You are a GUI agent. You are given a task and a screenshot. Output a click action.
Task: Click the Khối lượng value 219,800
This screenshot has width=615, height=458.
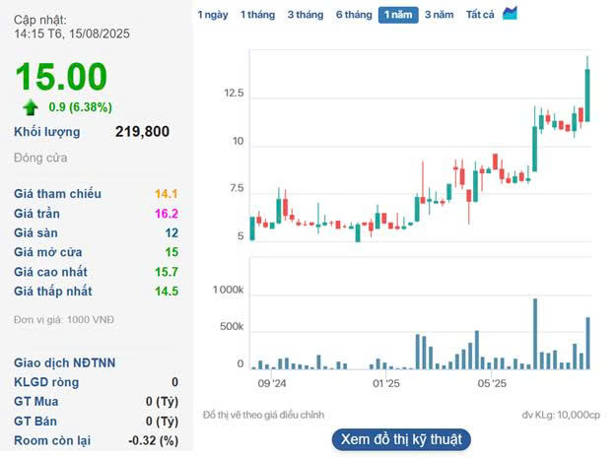[x=142, y=132]
